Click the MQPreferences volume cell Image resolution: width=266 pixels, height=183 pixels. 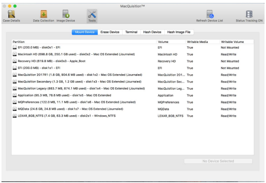click(169, 102)
